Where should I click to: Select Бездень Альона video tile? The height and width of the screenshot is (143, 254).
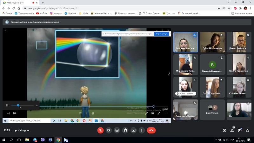coord(186,42)
